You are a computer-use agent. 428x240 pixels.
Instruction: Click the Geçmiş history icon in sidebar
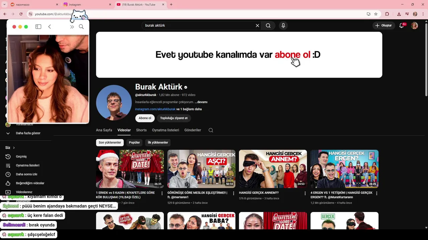click(x=8, y=157)
